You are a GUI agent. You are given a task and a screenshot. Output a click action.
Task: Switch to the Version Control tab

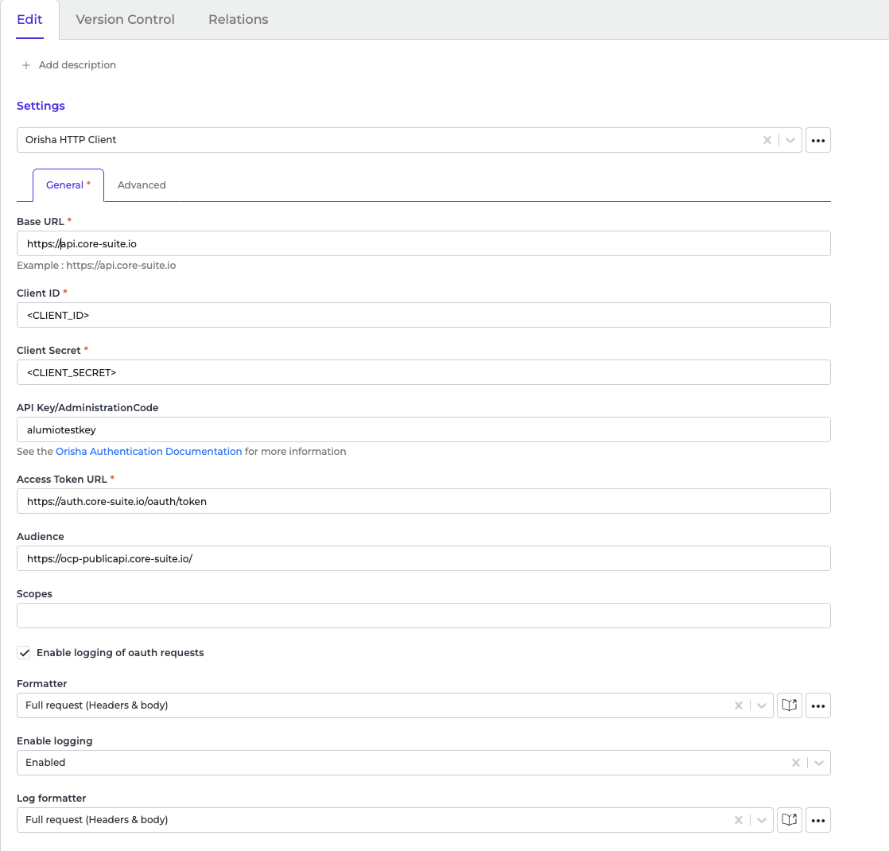(x=125, y=20)
